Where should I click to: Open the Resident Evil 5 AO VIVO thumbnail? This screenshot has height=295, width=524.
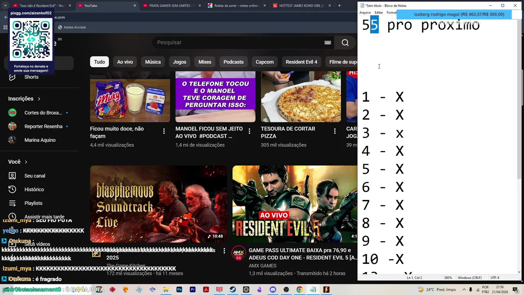(x=295, y=204)
